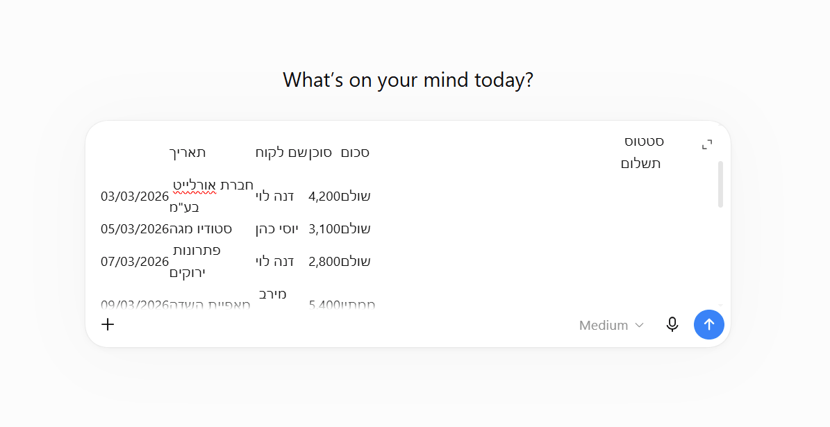Click the "What's on your mind today?" heading
Image resolution: width=830 pixels, height=427 pixels.
coord(408,80)
